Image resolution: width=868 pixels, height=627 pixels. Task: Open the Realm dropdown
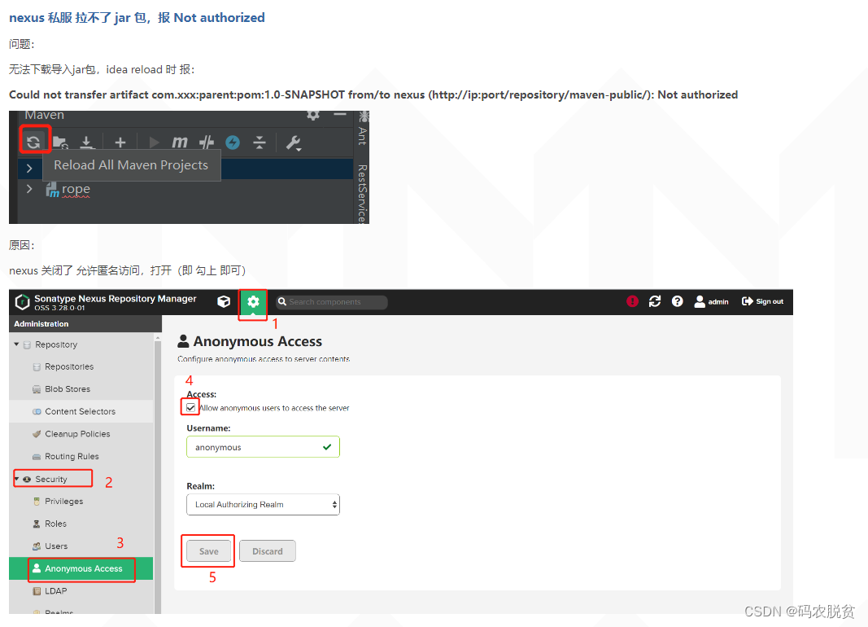[263, 505]
